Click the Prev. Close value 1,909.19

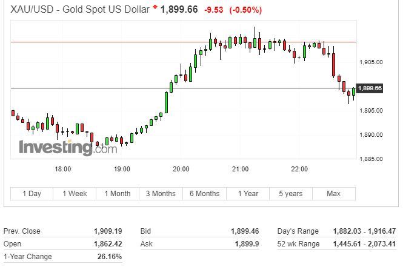click(x=108, y=231)
